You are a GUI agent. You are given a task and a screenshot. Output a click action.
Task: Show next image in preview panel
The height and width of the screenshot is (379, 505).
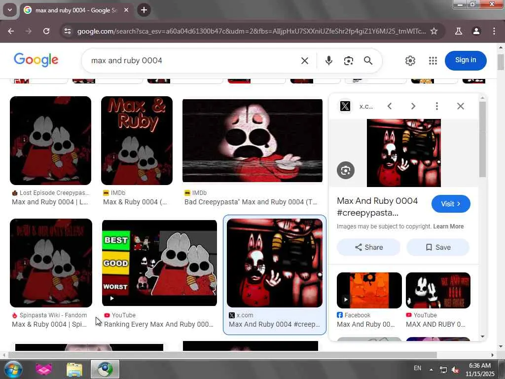click(413, 106)
